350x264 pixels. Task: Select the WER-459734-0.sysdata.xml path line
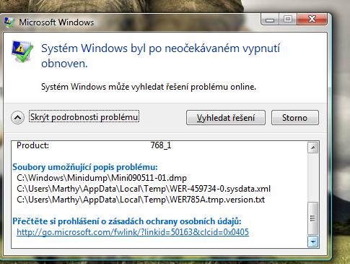[144, 189]
